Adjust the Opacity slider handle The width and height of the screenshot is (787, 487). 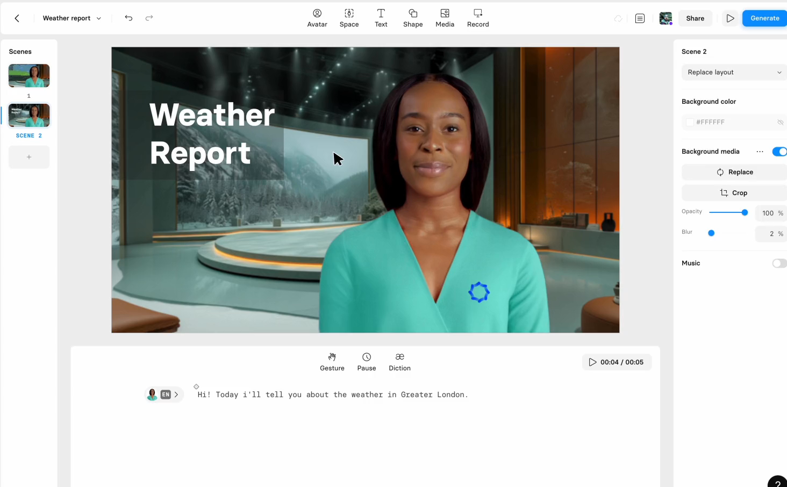click(745, 212)
